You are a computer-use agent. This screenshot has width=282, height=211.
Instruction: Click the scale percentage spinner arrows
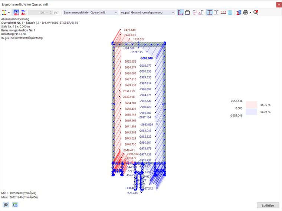coord(51,13)
